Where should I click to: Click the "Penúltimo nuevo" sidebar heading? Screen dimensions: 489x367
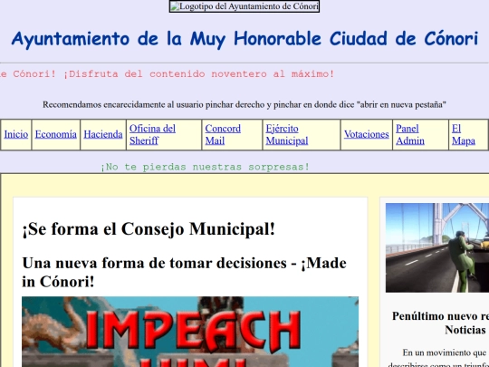pyautogui.click(x=440, y=323)
